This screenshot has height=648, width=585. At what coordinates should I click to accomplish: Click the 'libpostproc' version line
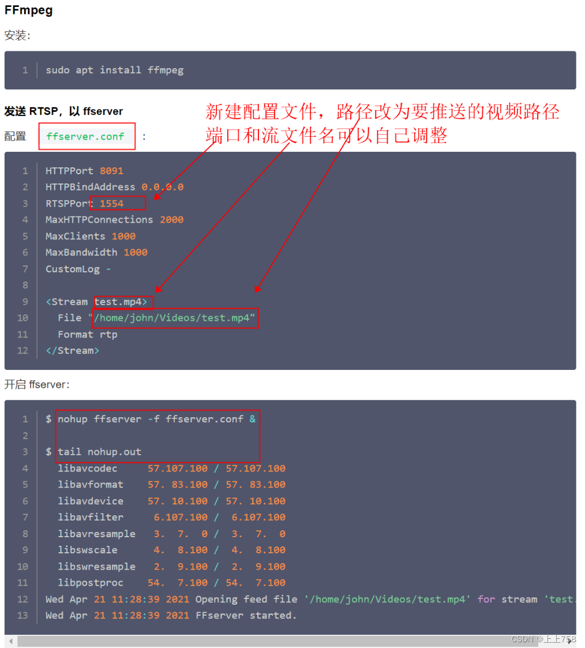tap(171, 582)
